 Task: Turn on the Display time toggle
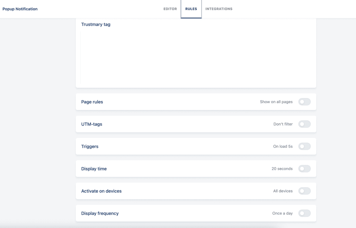pos(305,169)
